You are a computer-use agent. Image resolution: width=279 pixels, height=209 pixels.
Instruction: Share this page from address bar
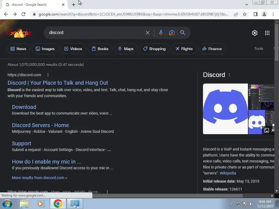[236, 14]
